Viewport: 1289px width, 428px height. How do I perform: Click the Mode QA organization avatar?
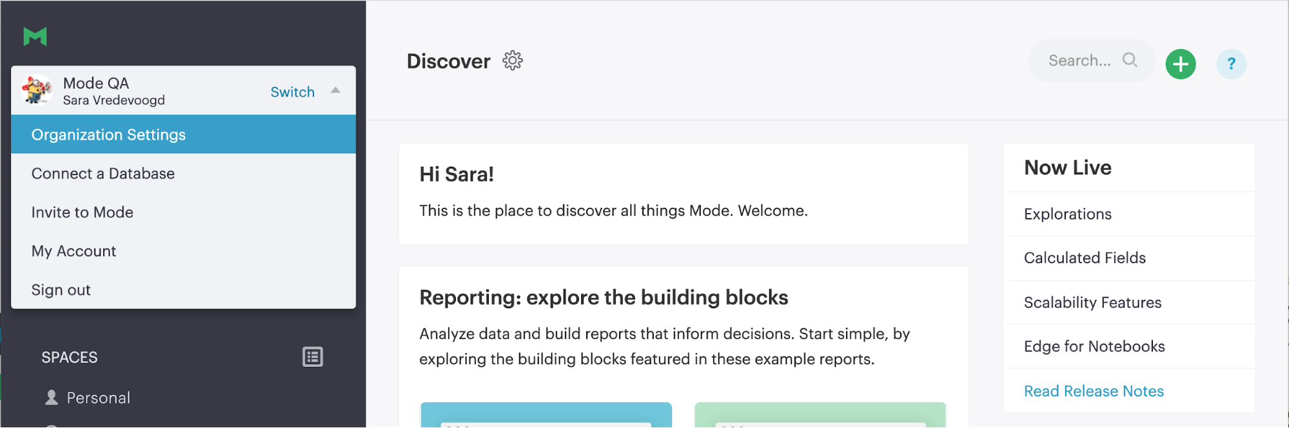coord(37,89)
